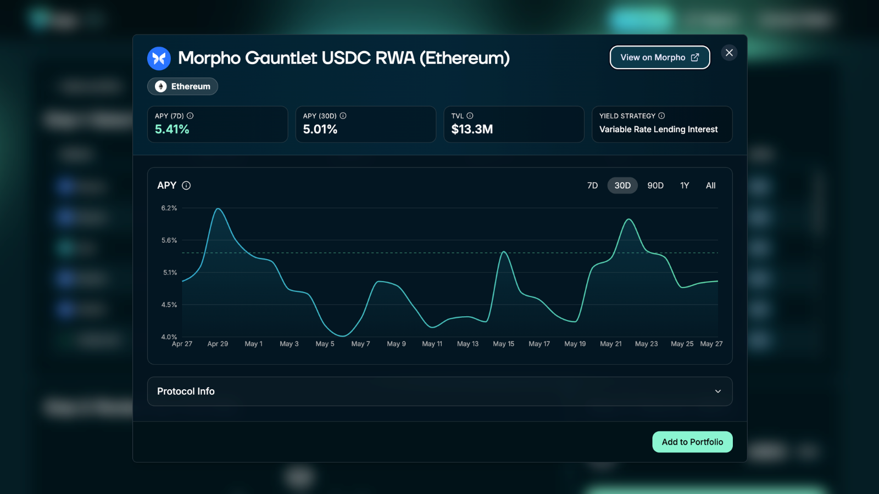
Task: Click the Morpho butterfly logo icon
Action: (159, 58)
